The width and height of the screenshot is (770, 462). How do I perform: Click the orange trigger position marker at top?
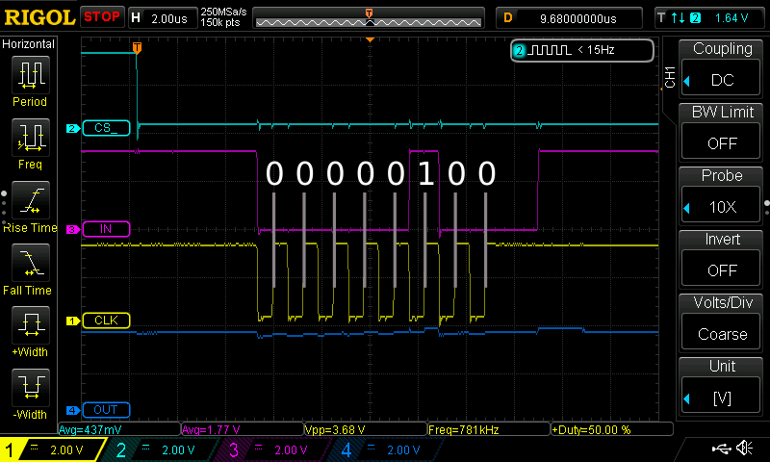coord(370,13)
